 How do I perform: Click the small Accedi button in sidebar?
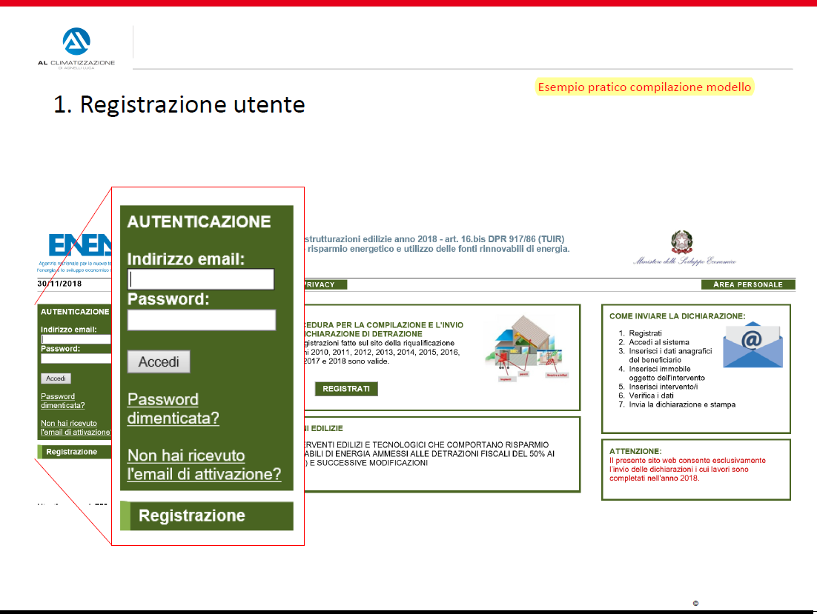(x=56, y=378)
